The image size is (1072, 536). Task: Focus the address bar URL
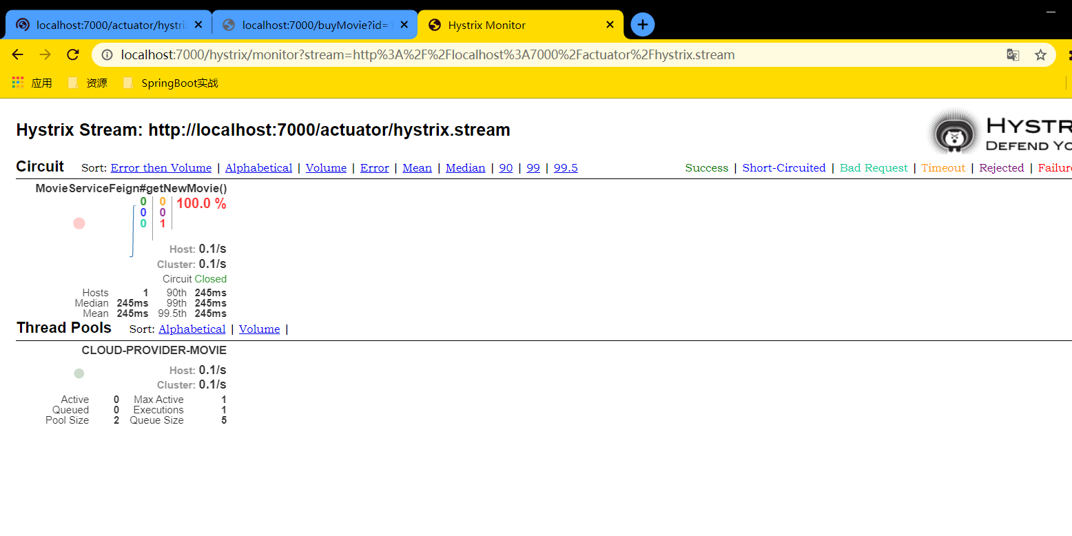tap(428, 55)
